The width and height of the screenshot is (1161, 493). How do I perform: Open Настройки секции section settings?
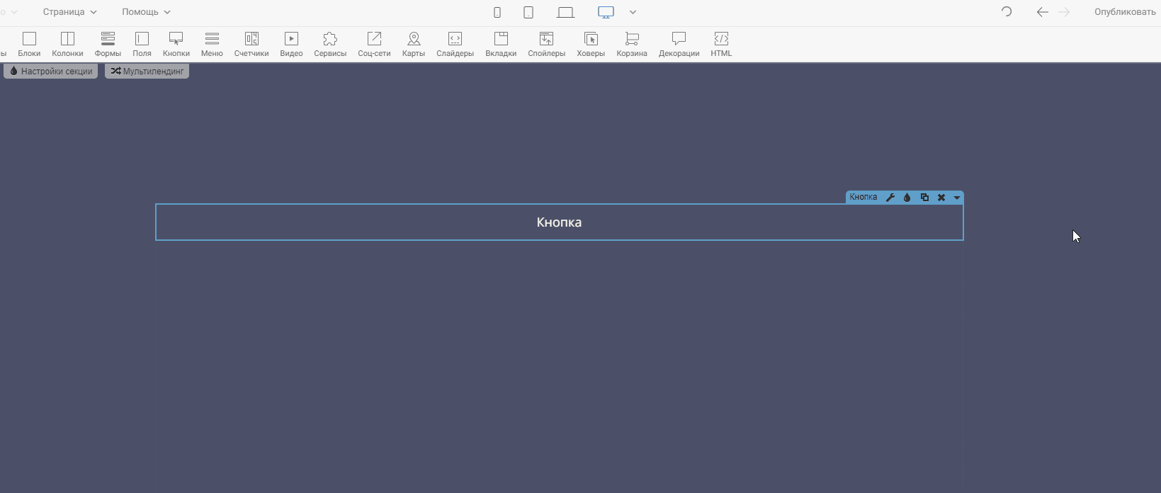coord(51,72)
